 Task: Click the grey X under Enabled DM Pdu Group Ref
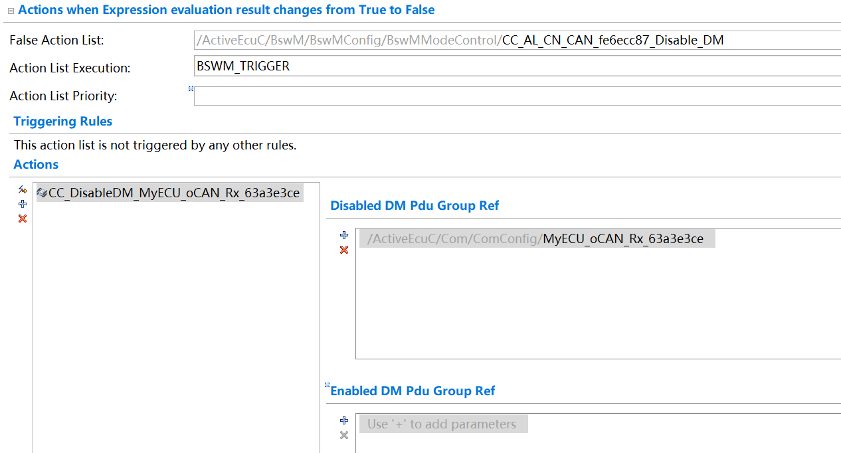coord(344,435)
